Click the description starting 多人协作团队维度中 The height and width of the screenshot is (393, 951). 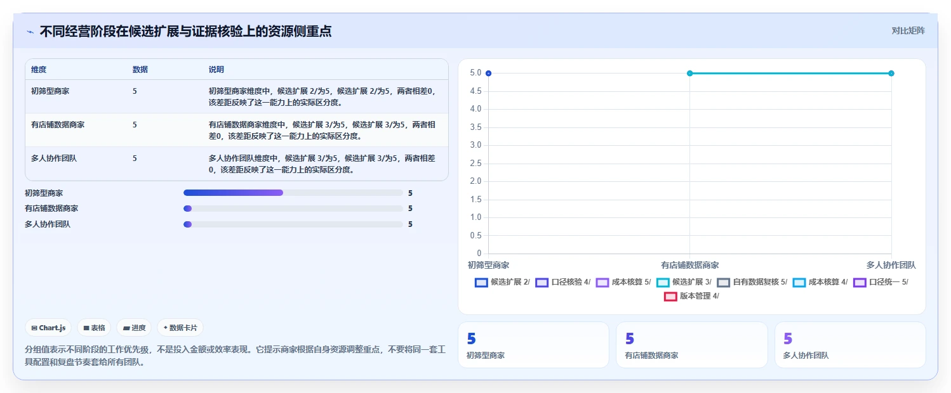click(x=322, y=164)
